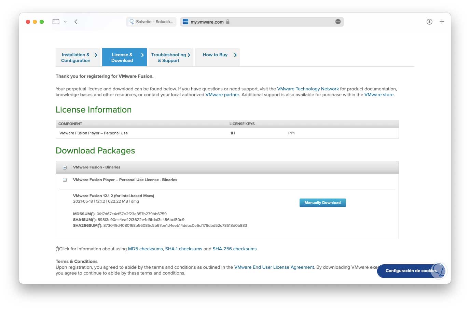Open the Troubleshooting & Support tab
470x309 pixels.
(x=171, y=57)
